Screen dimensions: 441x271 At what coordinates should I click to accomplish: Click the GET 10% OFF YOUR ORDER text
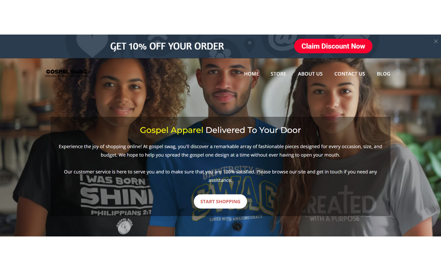167,46
